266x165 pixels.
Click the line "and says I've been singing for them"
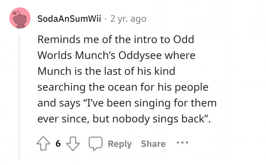[127, 103]
